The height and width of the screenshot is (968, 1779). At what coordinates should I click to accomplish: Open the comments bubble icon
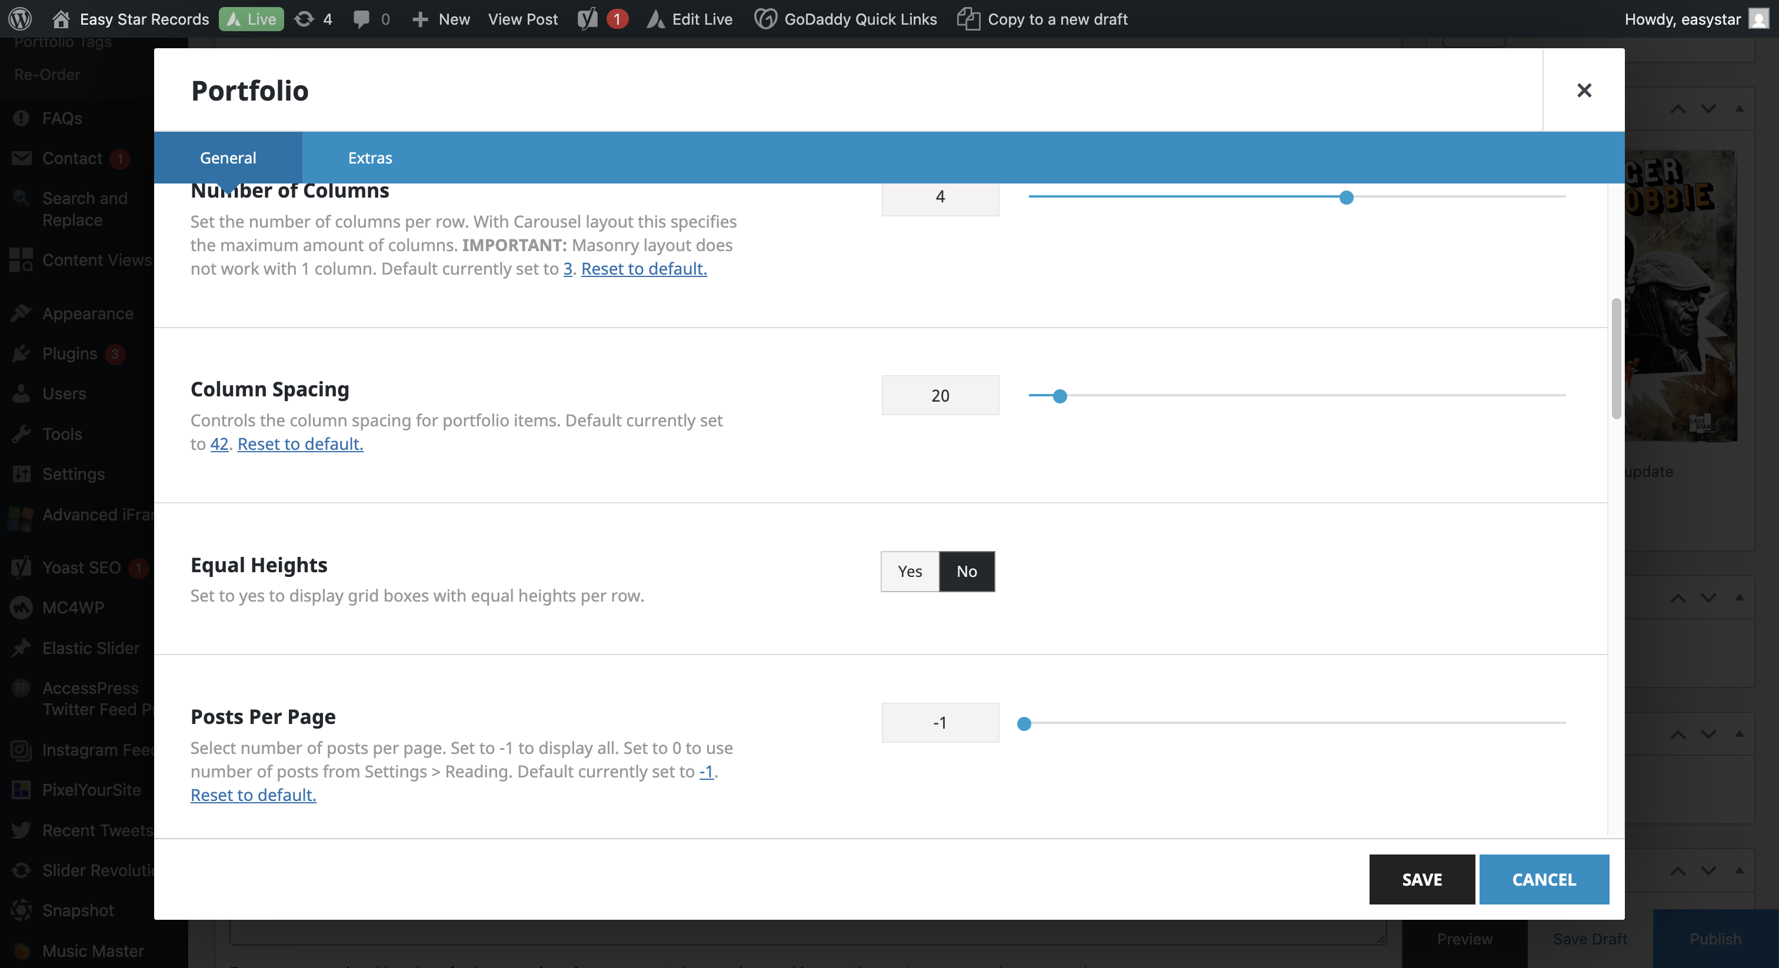tap(361, 19)
